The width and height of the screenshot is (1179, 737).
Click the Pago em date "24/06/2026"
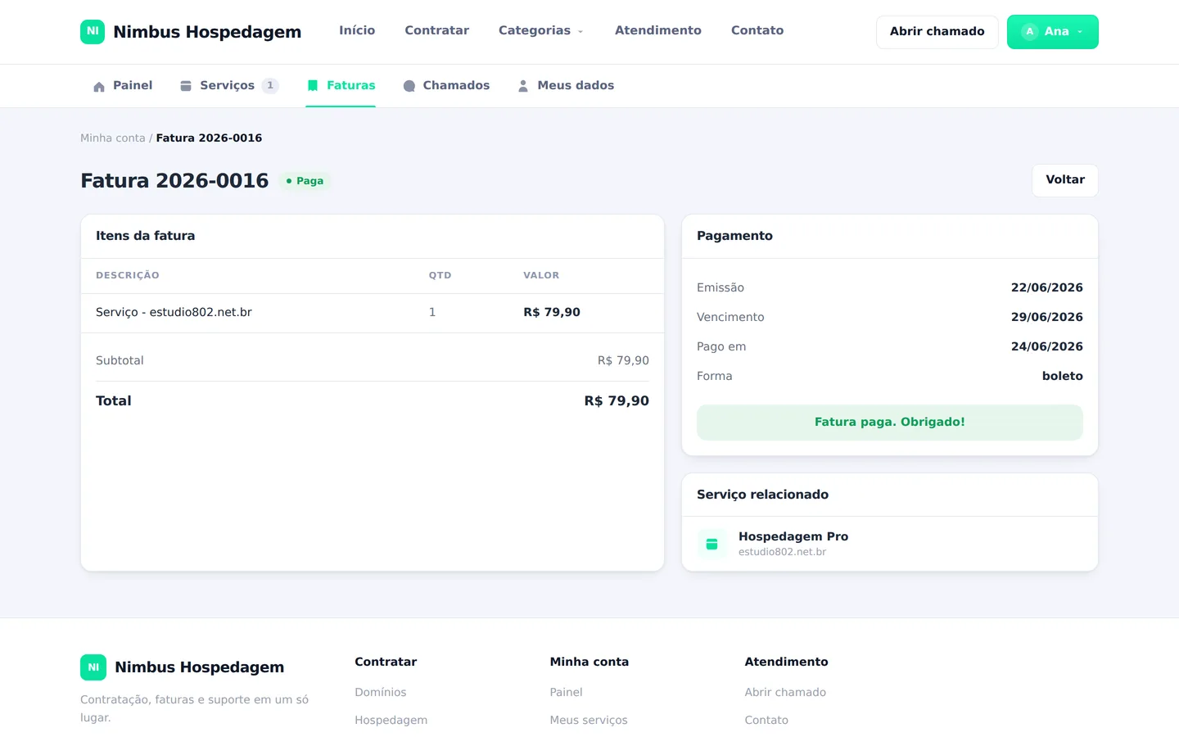tap(1047, 347)
